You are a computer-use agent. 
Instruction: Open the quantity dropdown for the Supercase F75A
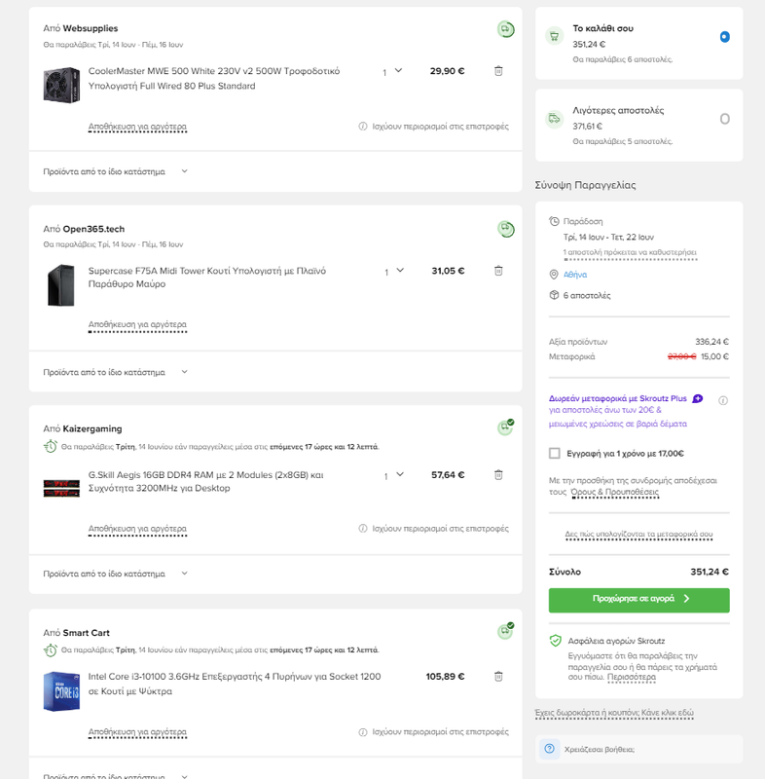pyautogui.click(x=393, y=272)
